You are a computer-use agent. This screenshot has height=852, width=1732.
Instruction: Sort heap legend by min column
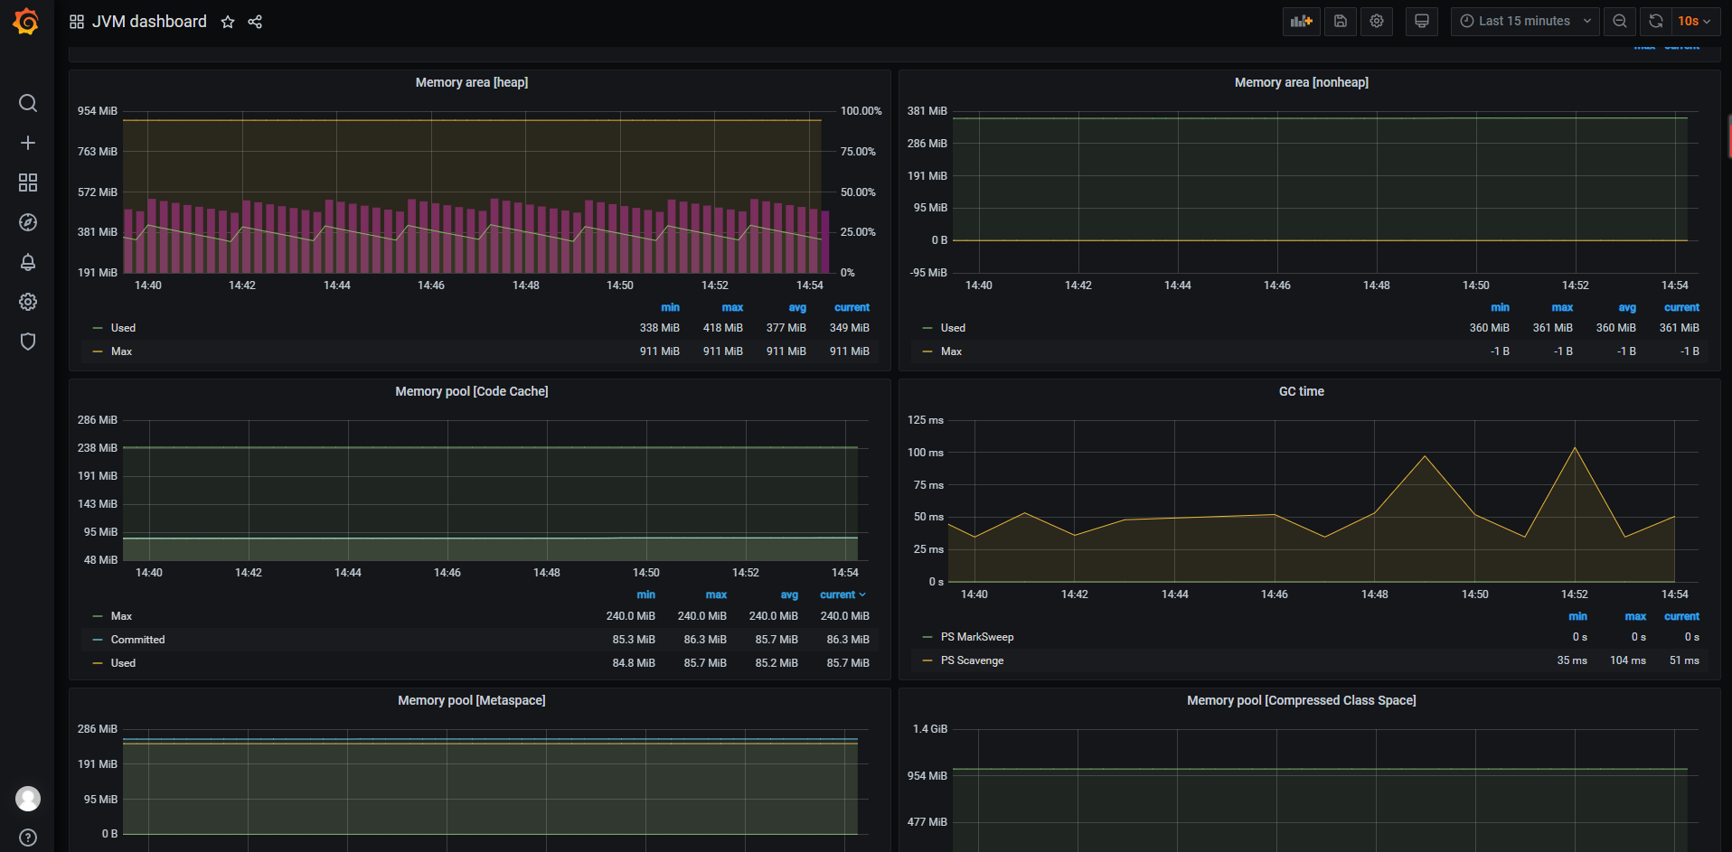670,307
